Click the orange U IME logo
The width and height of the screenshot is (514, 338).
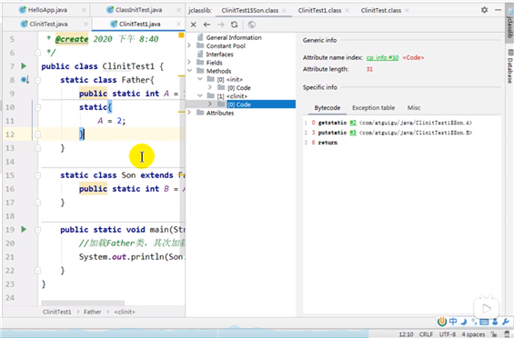pos(442,322)
